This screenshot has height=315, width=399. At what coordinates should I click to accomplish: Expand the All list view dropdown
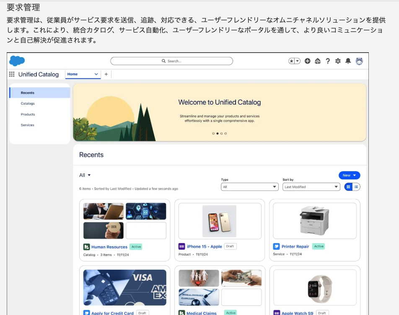(85, 175)
